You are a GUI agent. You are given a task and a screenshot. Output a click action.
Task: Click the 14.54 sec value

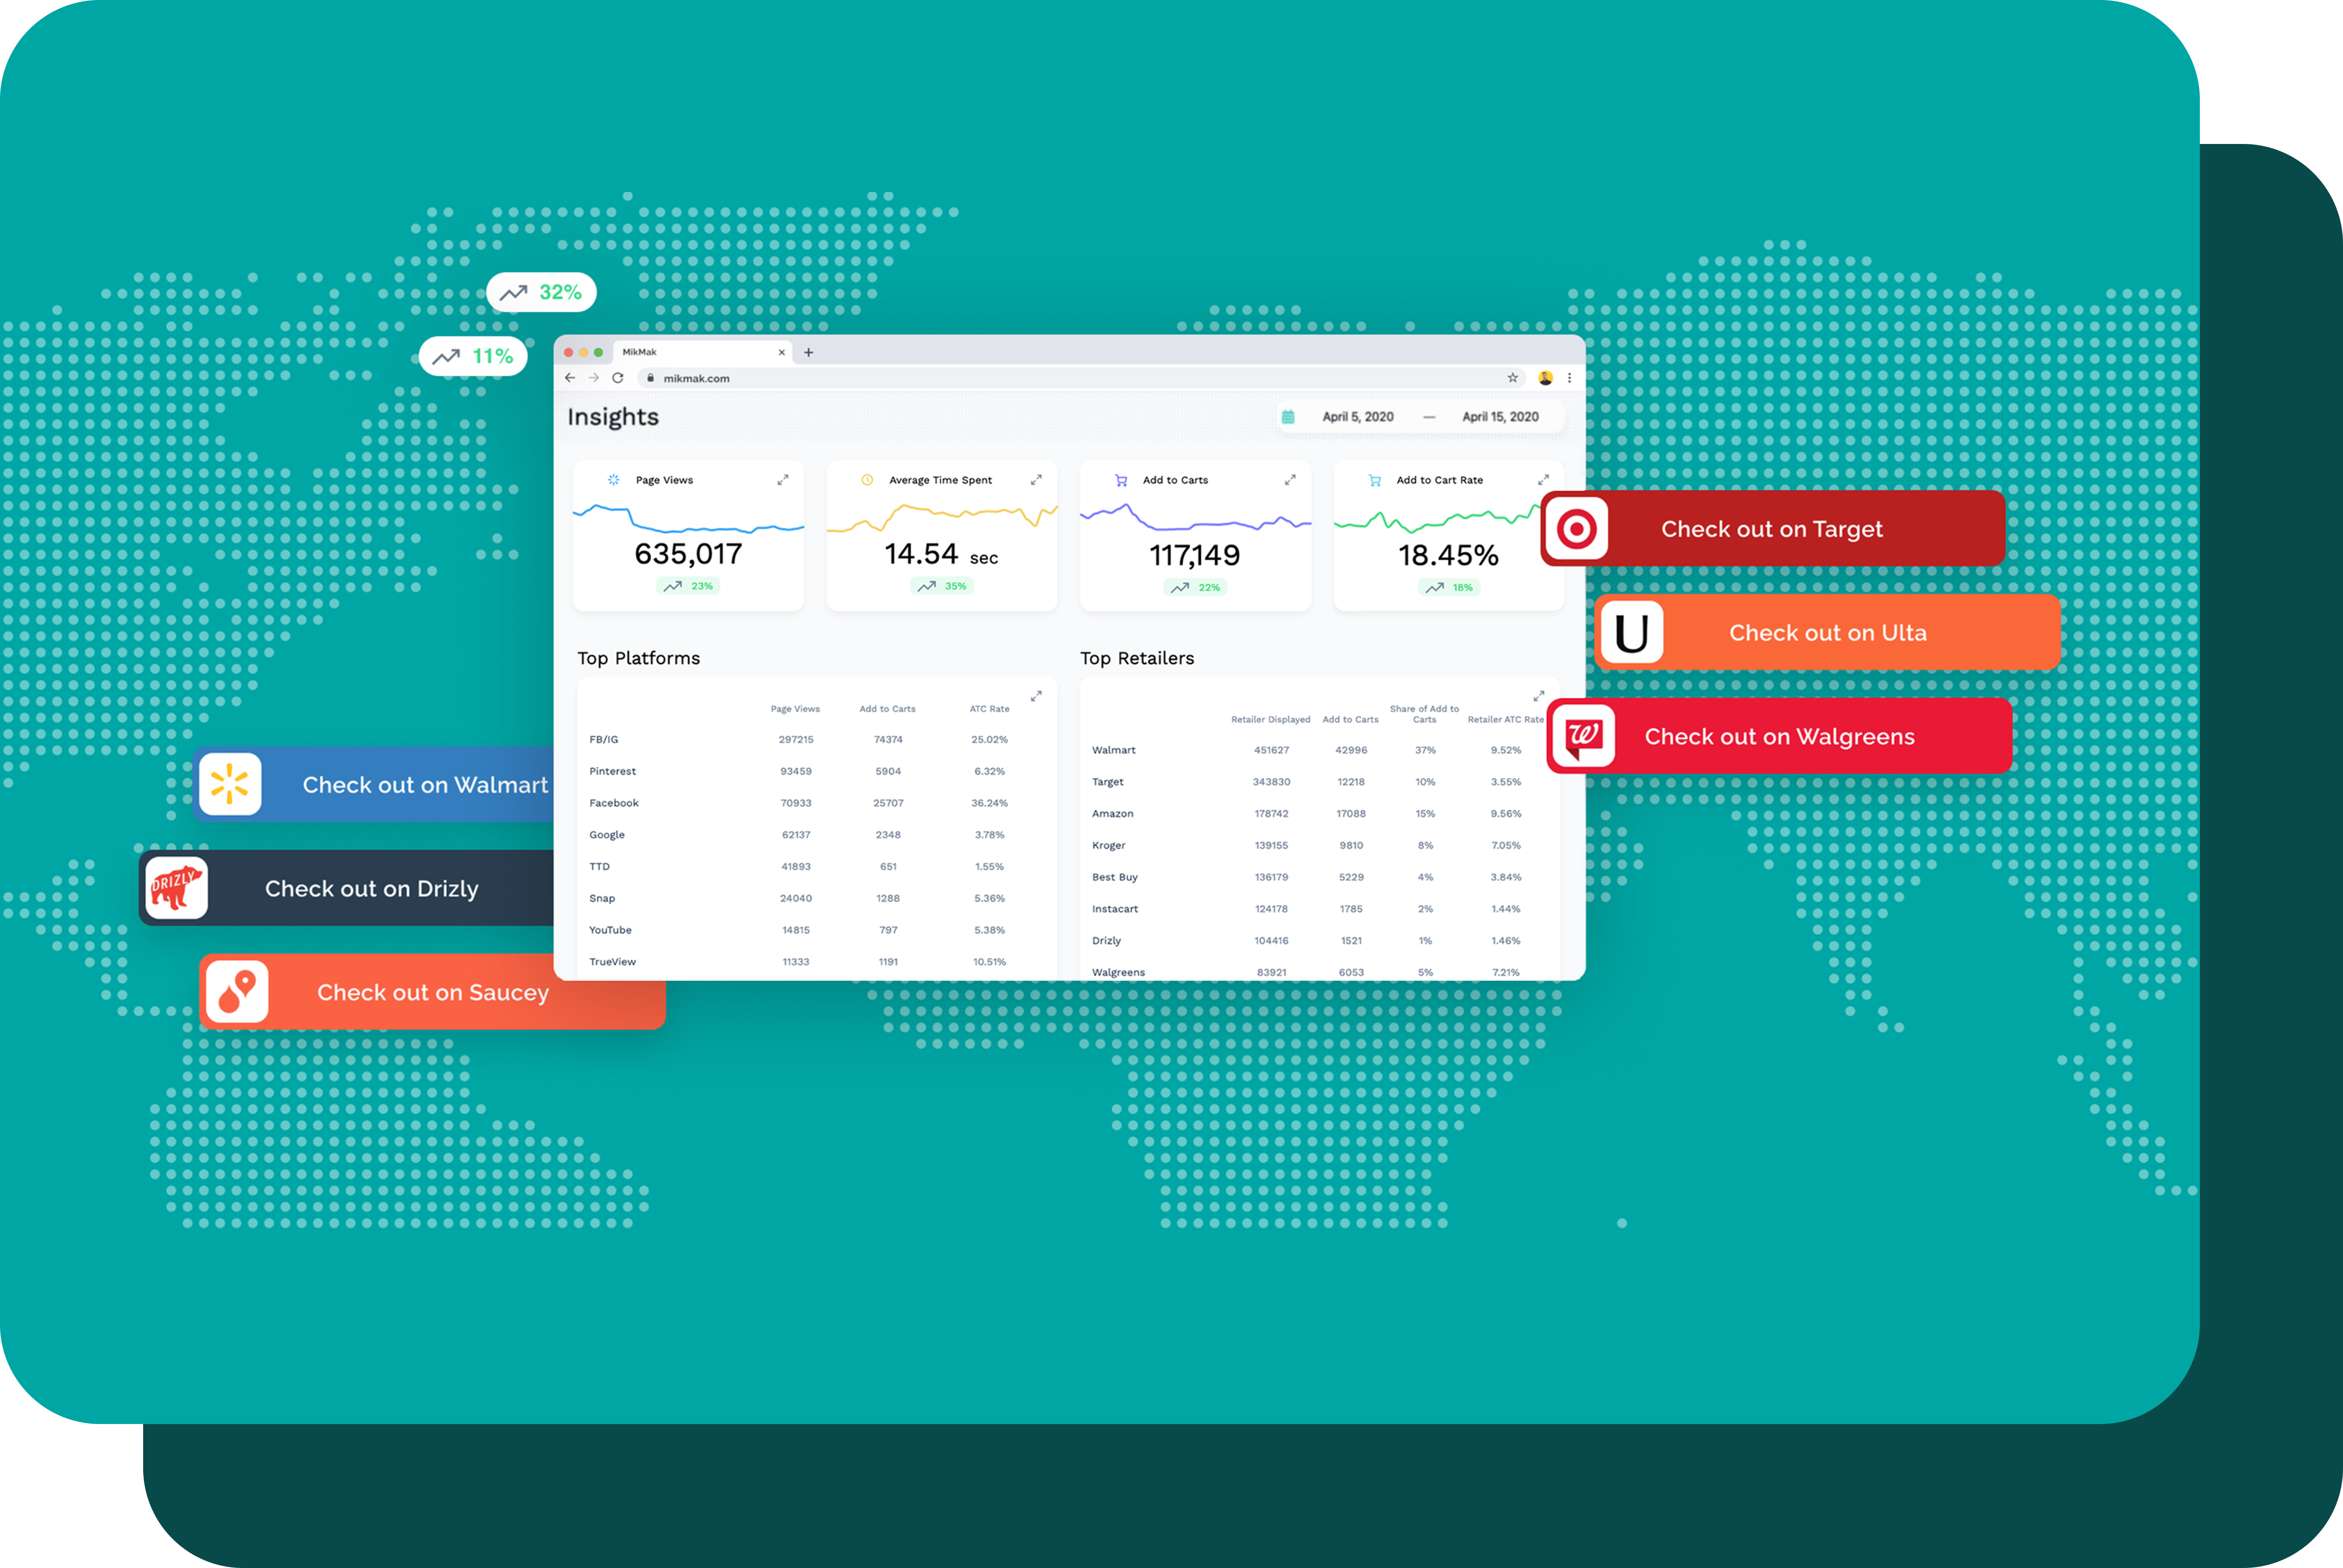click(x=942, y=554)
